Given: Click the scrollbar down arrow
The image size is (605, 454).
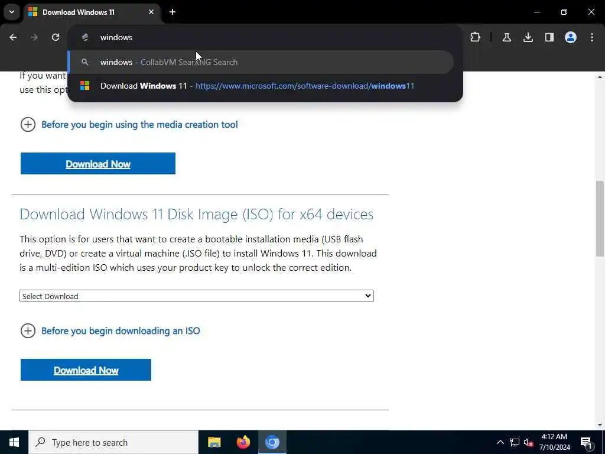Looking at the screenshot, I should [600, 425].
